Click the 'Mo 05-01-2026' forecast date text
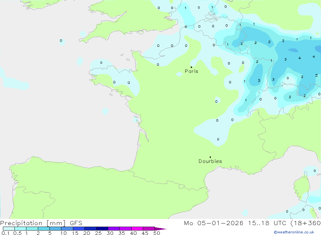The image size is (321, 235). click(x=213, y=223)
